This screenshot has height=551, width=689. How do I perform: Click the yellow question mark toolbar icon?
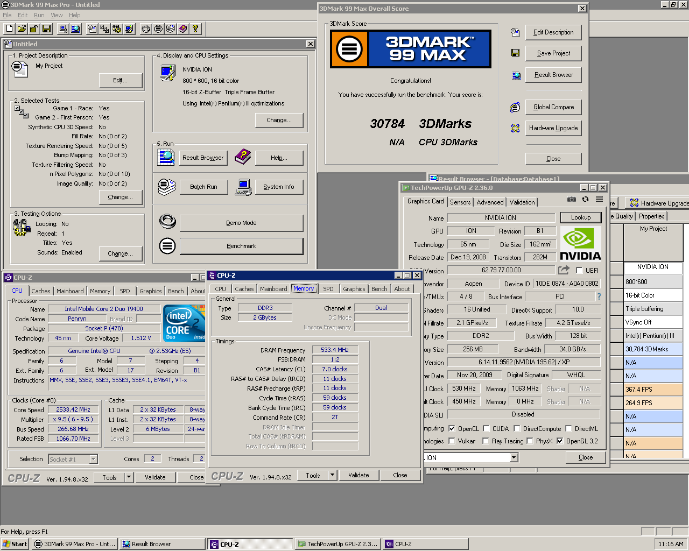195,29
